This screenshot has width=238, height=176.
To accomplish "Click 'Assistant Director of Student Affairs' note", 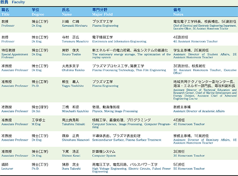I will coord(205,56).
